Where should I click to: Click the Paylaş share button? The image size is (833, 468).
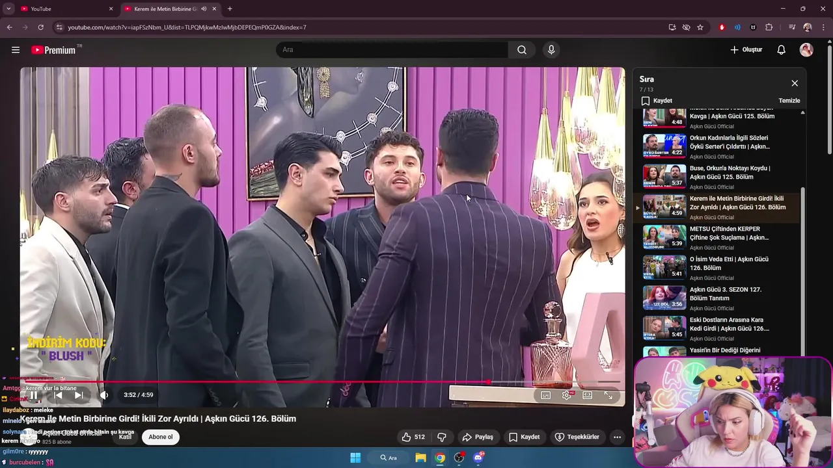click(x=478, y=437)
